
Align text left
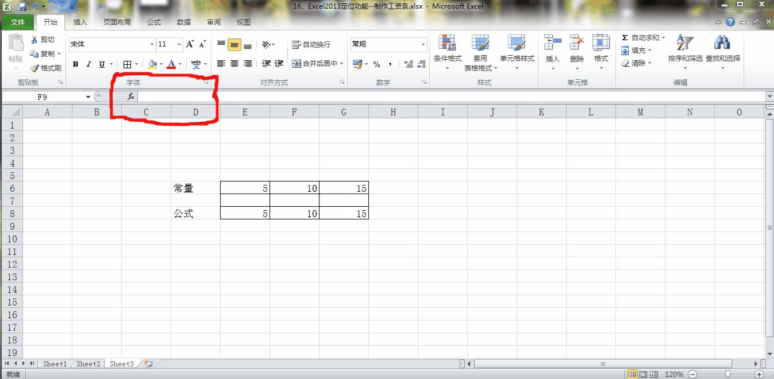point(221,64)
